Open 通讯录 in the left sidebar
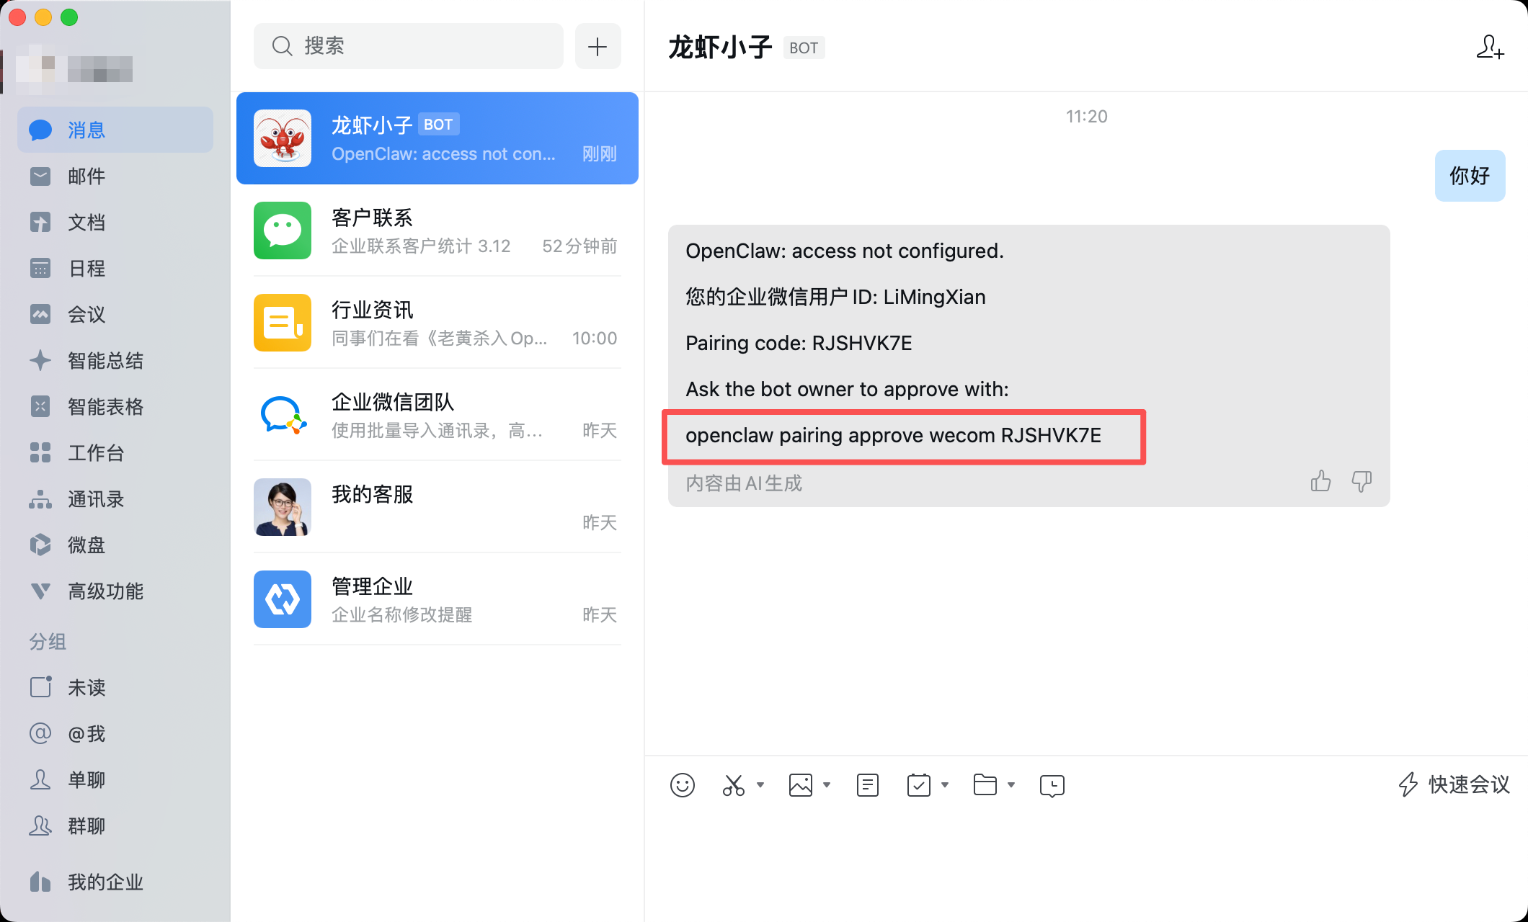Viewport: 1528px width, 922px height. pyautogui.click(x=95, y=498)
